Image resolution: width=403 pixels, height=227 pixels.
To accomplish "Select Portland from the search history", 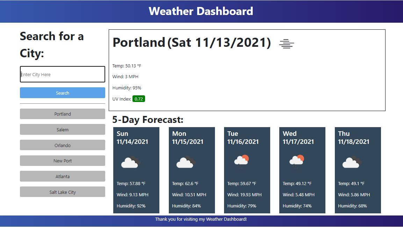I will (62, 114).
